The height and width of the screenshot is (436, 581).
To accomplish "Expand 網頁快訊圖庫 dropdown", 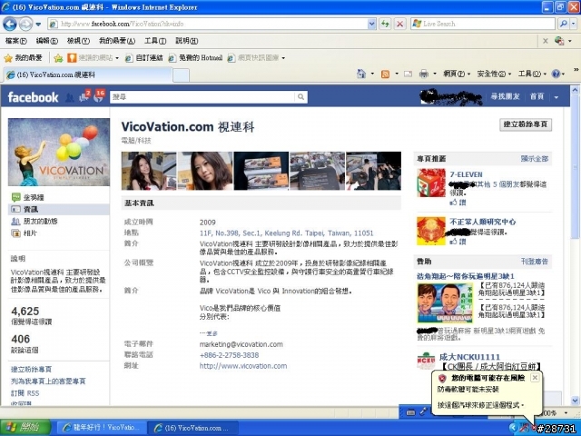I will (283, 58).
